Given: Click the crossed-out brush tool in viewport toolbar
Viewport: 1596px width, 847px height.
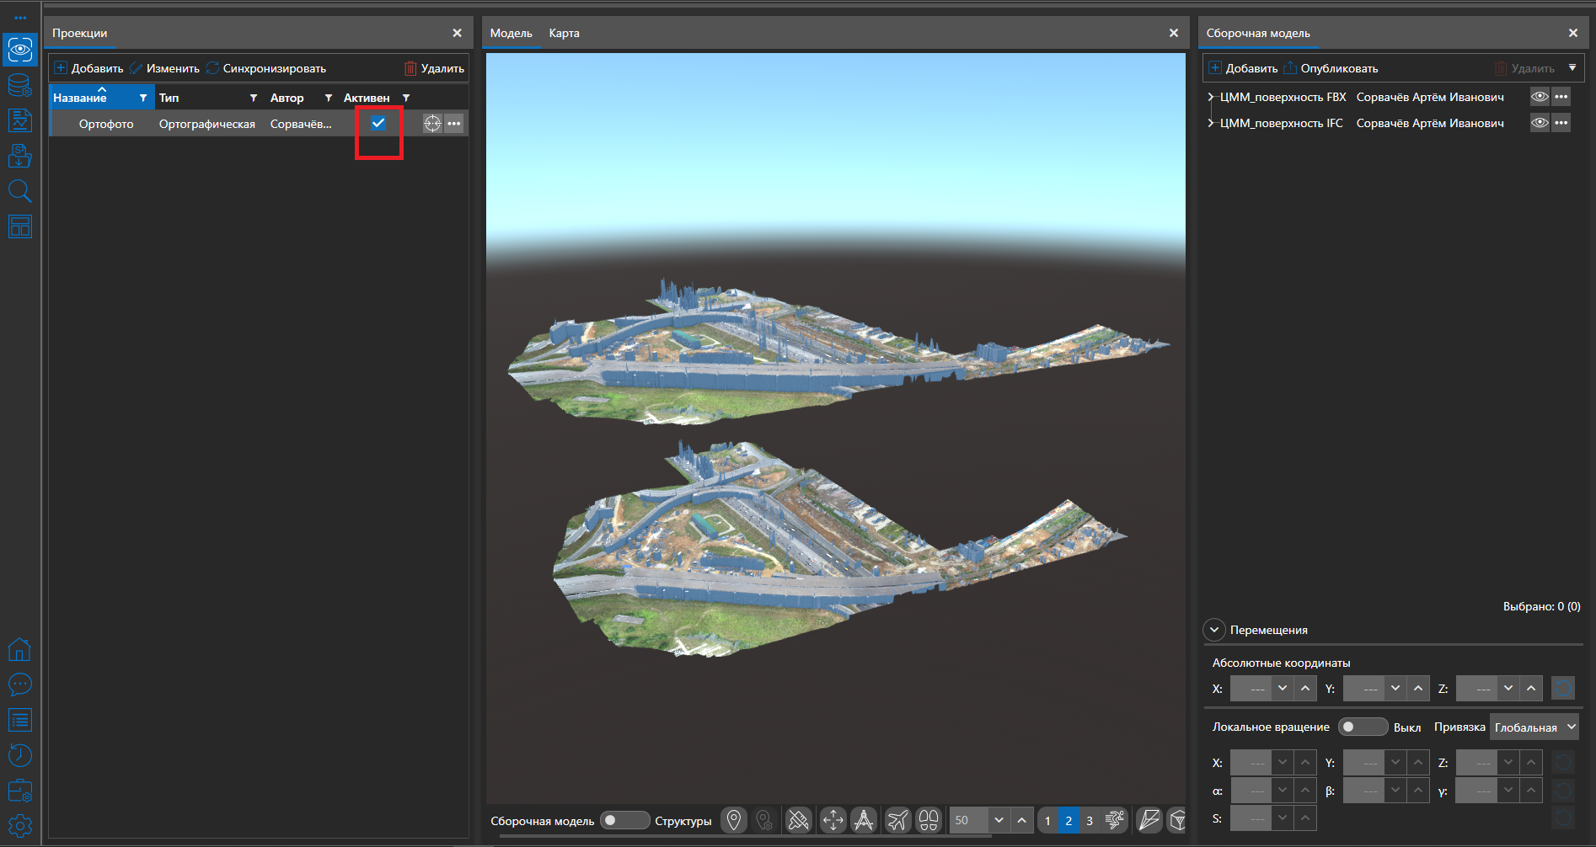Looking at the screenshot, I should [x=799, y=820].
